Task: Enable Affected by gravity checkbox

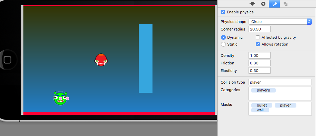Action: 258,37
